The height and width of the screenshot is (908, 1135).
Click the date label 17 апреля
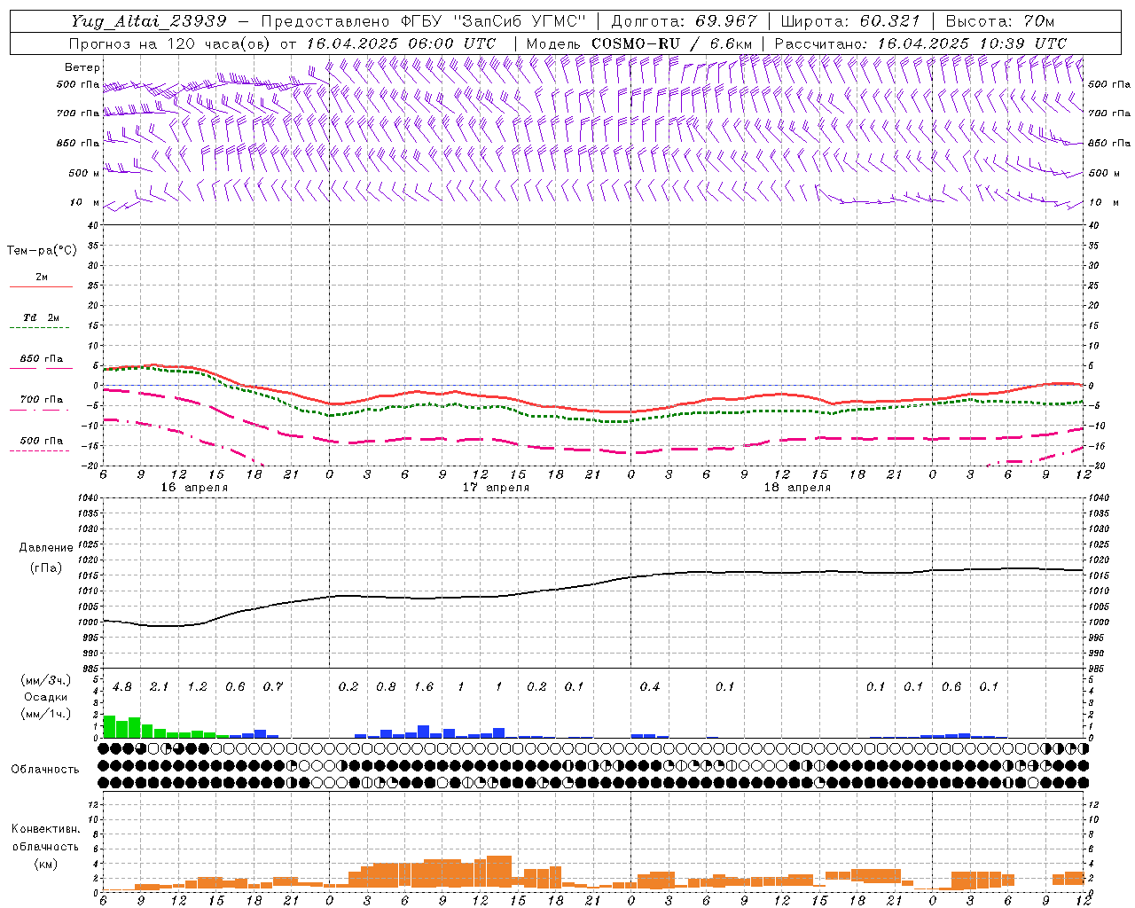[496, 488]
